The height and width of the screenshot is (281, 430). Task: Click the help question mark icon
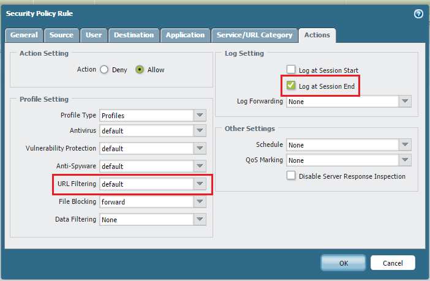[x=419, y=13]
